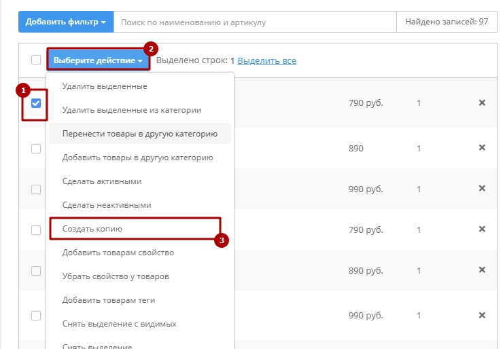503x349 pixels.
Task: Choose Добавить товарам теги
Action: tap(140, 300)
